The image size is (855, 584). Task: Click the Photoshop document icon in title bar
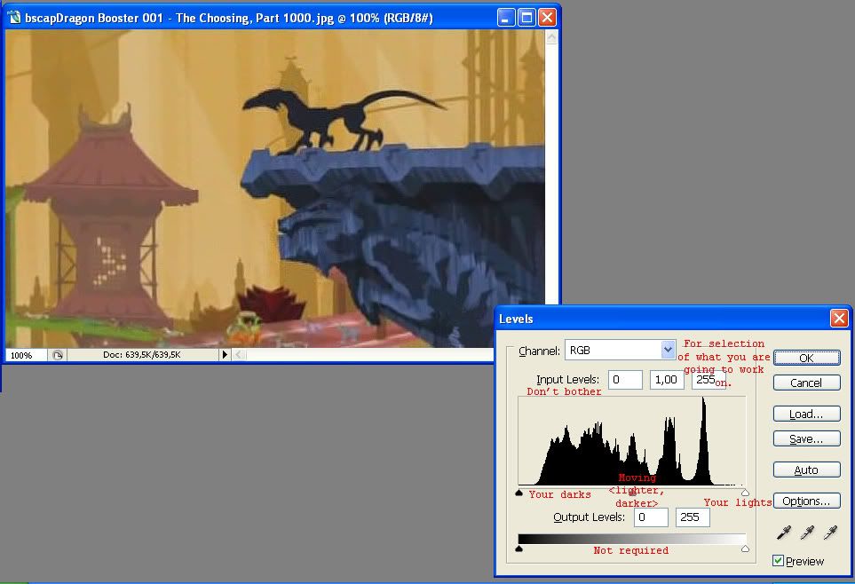[x=15, y=18]
